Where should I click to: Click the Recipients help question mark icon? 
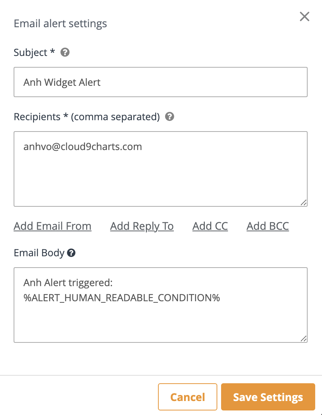170,117
